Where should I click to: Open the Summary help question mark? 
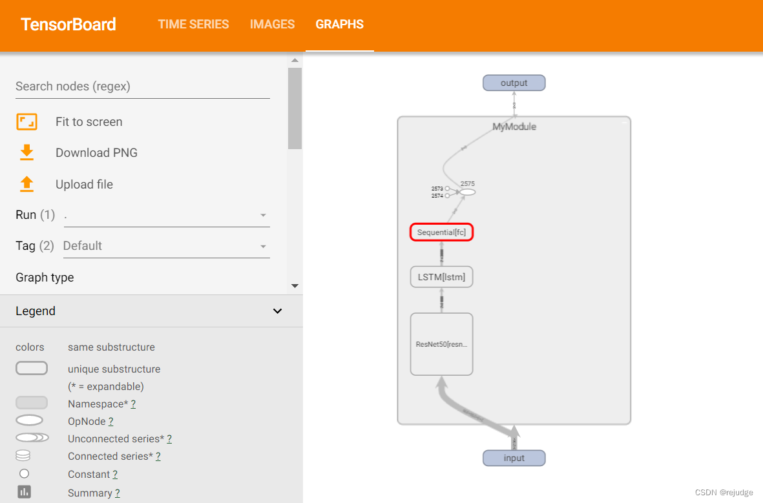coord(118,493)
